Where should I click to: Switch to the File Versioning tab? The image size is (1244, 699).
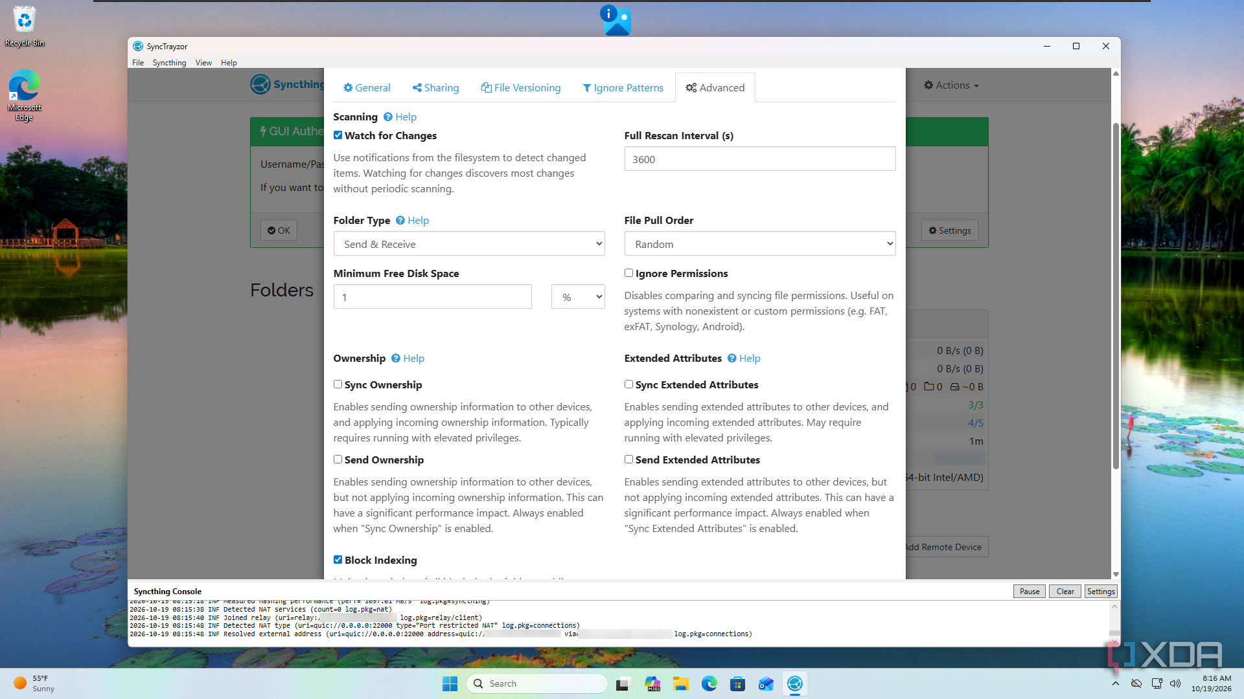(520, 87)
